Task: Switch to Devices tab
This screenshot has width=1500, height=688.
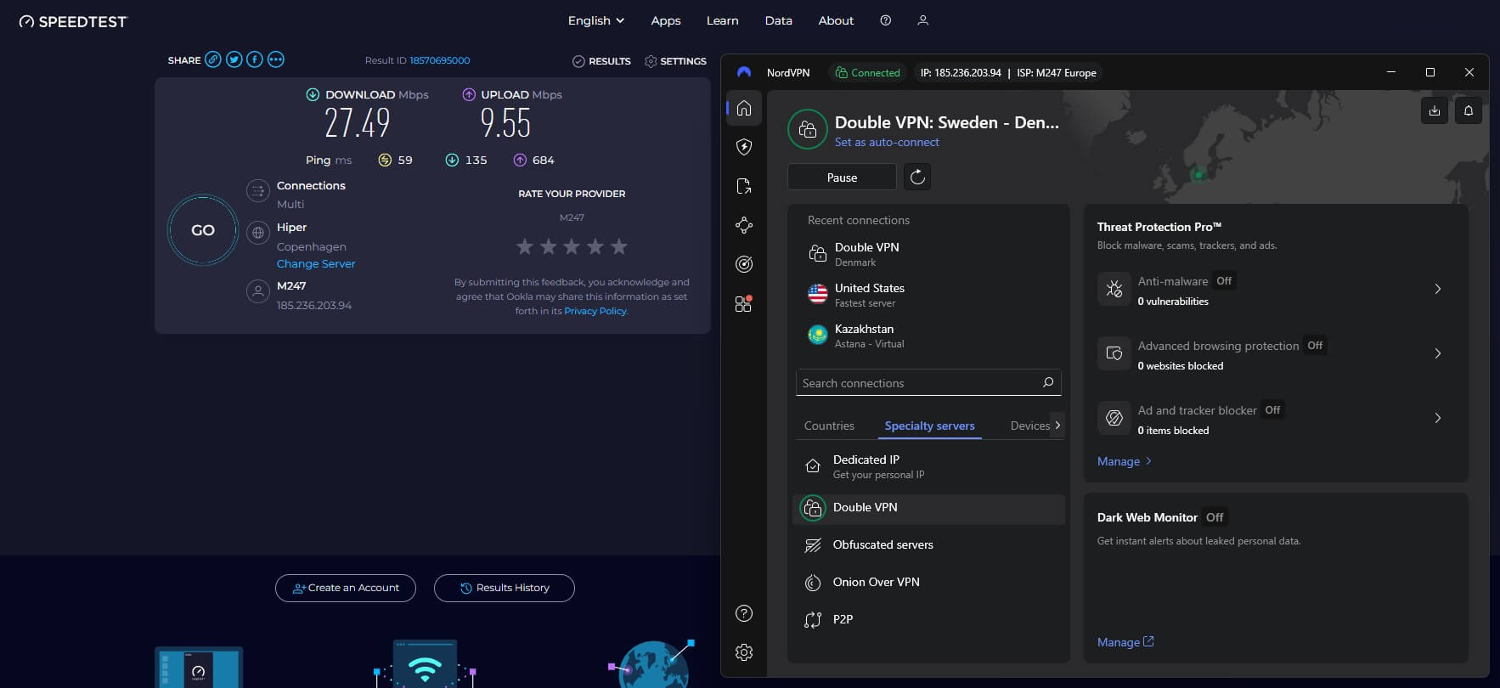Action: (x=1030, y=426)
